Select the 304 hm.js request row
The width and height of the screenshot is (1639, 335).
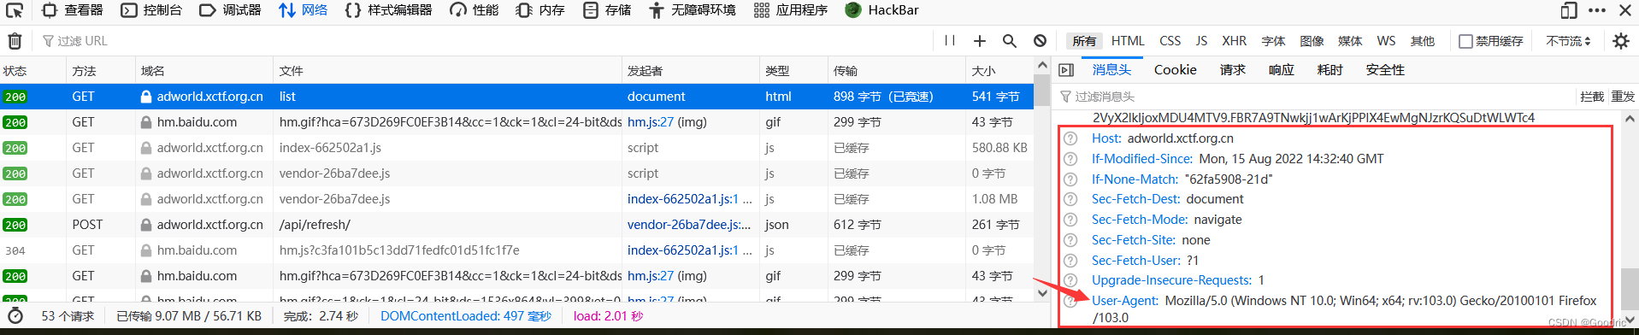pos(516,250)
